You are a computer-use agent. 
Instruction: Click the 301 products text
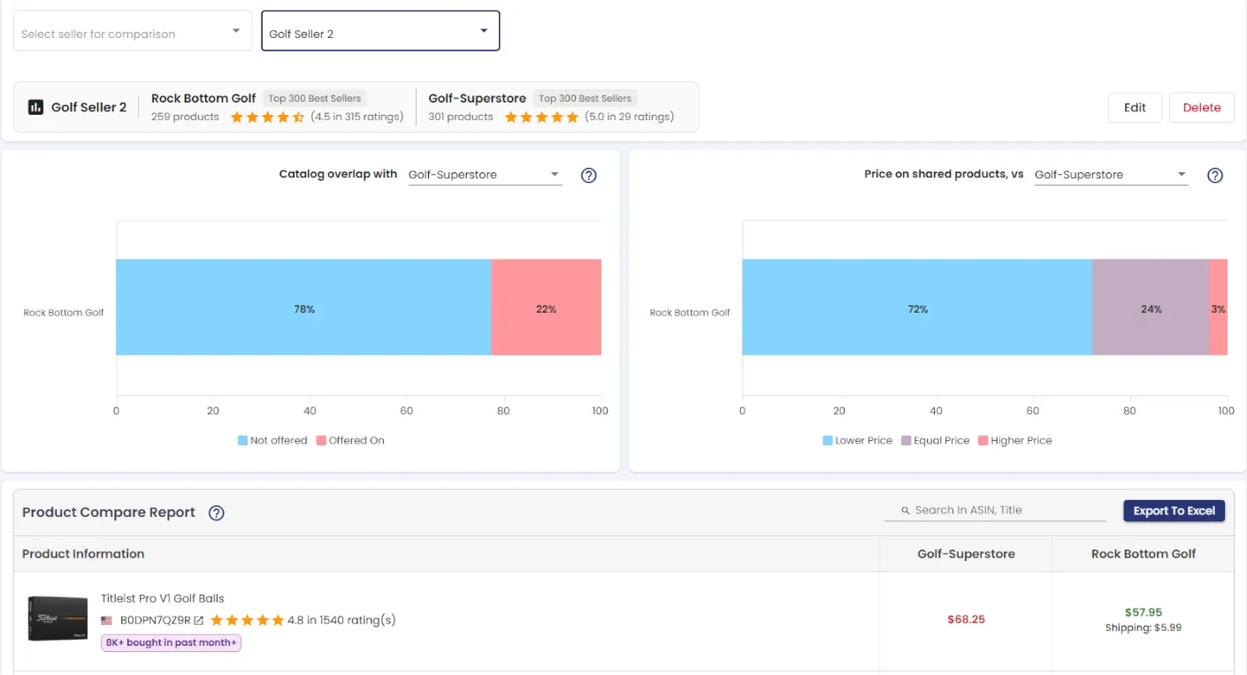point(461,117)
